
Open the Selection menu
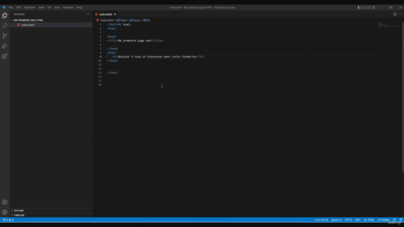coord(30,8)
